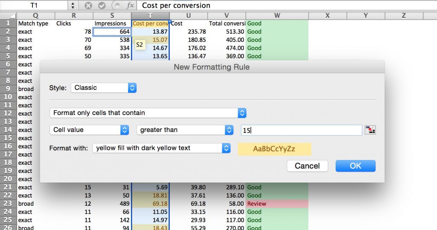Click the 'Total conversi' header cell
This screenshot has width=437, height=230.
click(227, 24)
